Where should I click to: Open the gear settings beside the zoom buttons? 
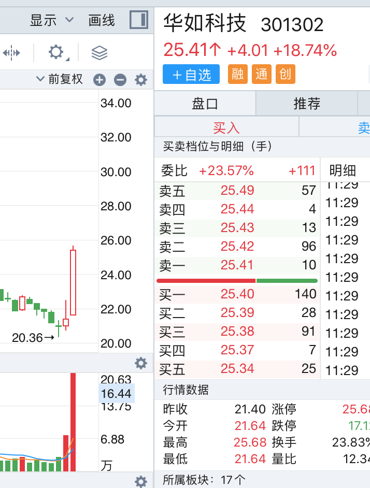tap(140, 80)
